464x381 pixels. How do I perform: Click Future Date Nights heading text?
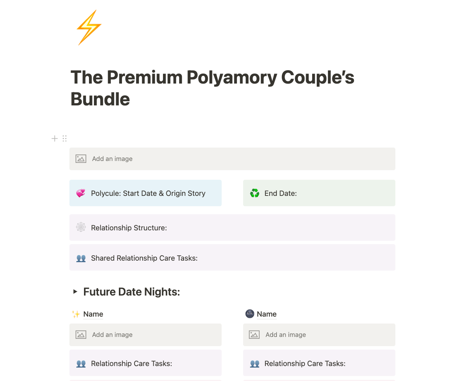(x=132, y=292)
